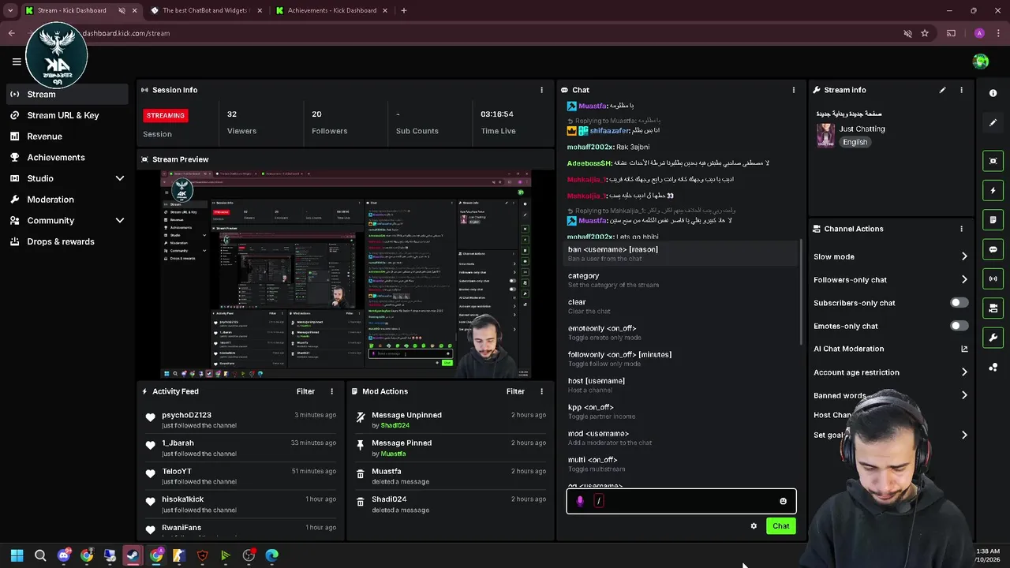1010x568 pixels.
Task: Open Achievements page in sidebar
Action: pos(66,157)
